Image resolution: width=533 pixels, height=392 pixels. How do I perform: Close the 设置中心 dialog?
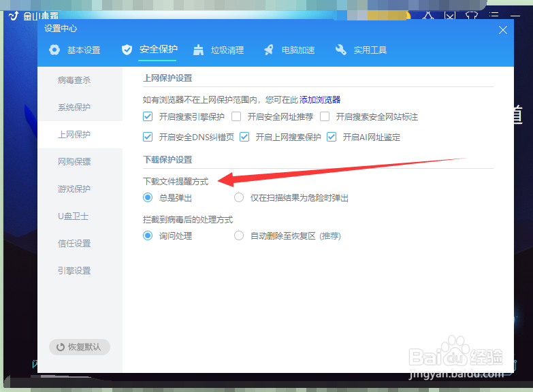tap(503, 30)
